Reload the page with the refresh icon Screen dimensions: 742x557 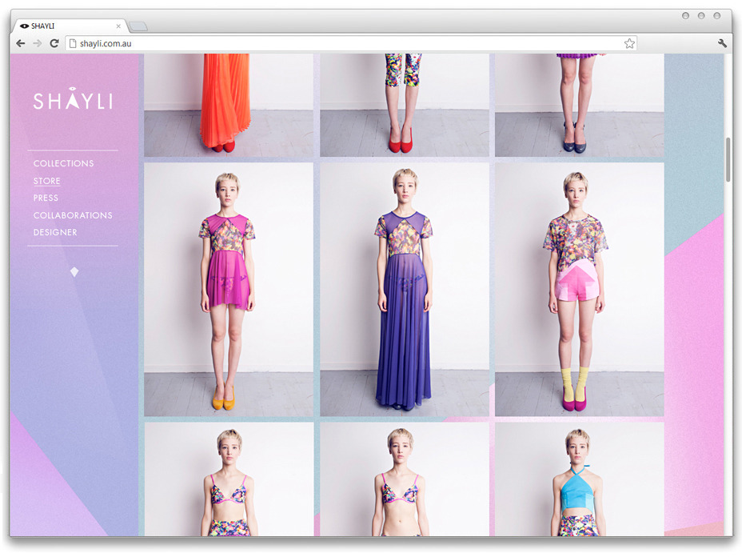(x=54, y=43)
